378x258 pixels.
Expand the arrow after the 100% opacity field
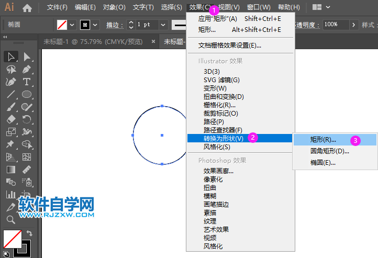pos(353,25)
